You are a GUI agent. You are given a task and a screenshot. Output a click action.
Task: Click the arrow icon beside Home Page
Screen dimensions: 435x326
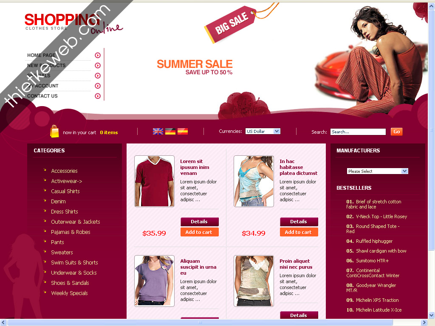pyautogui.click(x=98, y=55)
